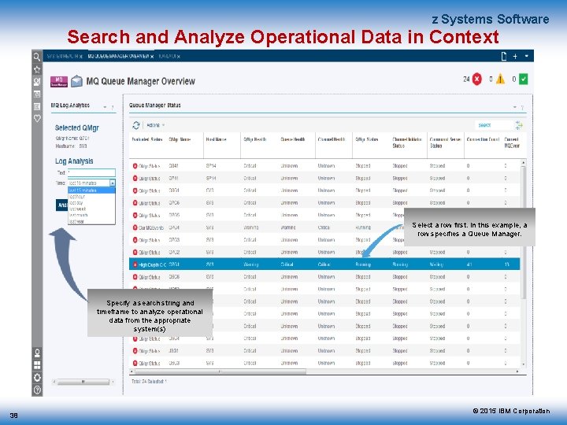Sort by the Channel Health column header
The image size is (567, 425).
[x=332, y=139]
